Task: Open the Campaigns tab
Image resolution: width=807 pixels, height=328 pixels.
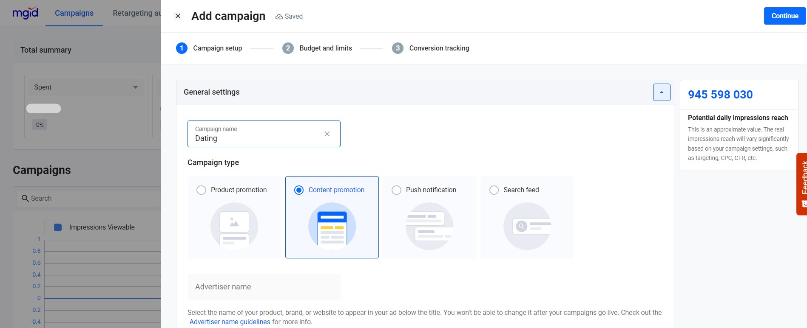Action: pos(74,13)
